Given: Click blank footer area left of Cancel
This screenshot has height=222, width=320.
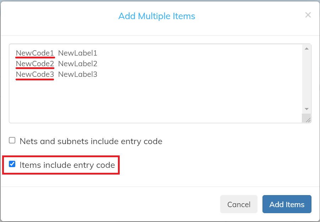Looking at the screenshot, I should click(110, 204).
